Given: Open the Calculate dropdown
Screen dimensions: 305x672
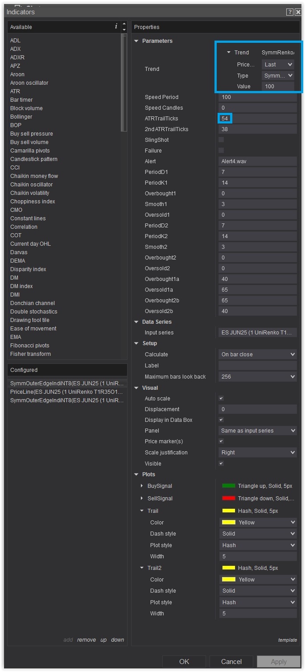Looking at the screenshot, I should [x=258, y=355].
